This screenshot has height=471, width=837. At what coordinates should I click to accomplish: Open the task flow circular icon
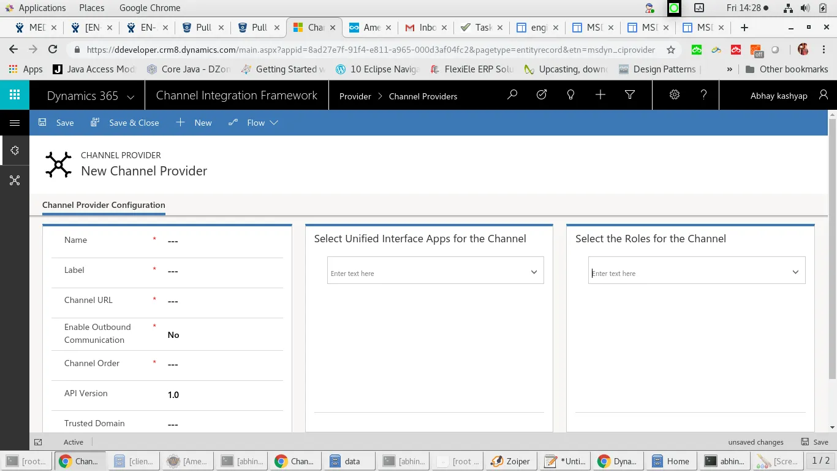point(542,95)
